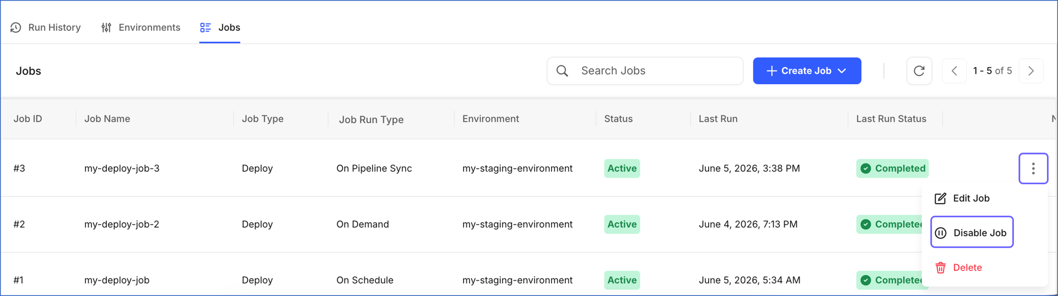The height and width of the screenshot is (296, 1058).
Task: Click the Environments sliders icon
Action: pos(106,28)
